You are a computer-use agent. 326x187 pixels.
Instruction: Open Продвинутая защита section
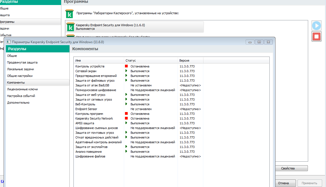point(37,62)
